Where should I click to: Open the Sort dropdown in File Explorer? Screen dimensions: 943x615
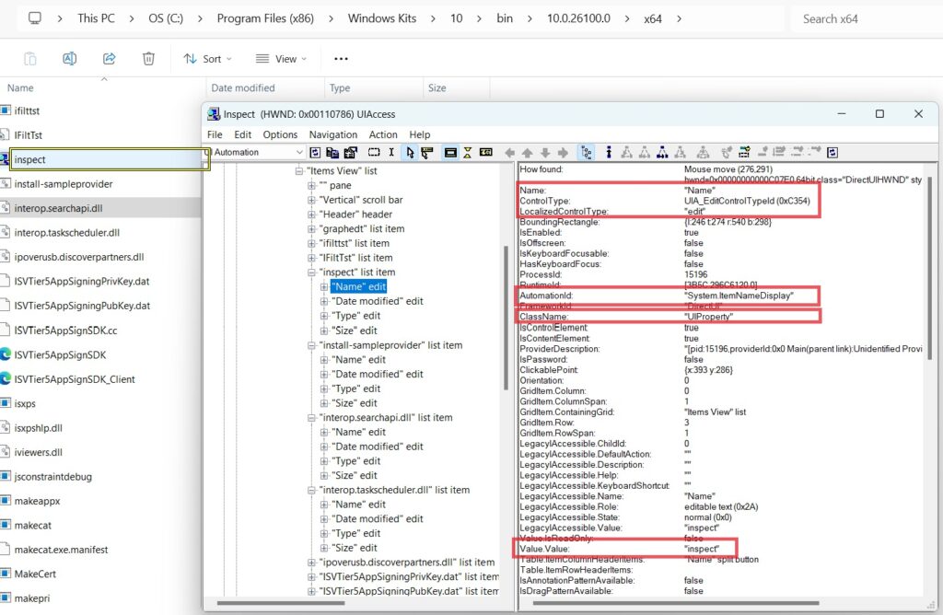coord(207,58)
